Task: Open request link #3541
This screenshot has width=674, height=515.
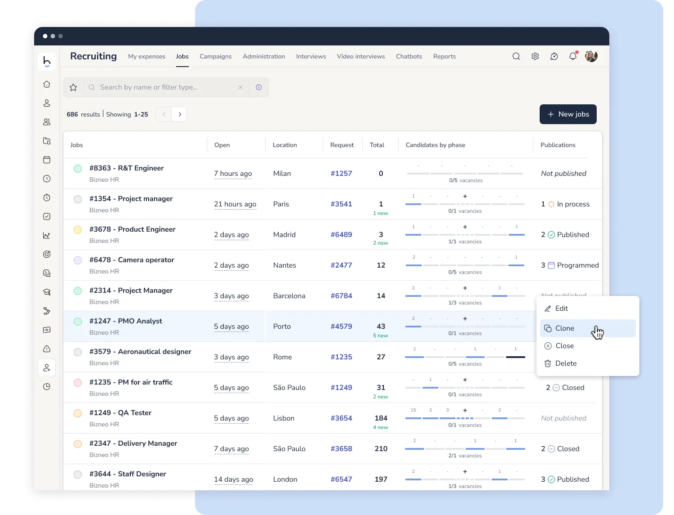Action: 341,204
